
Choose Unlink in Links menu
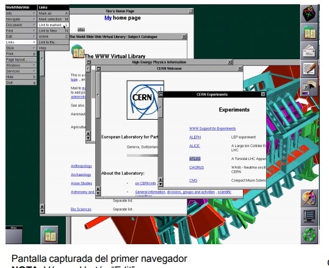(x=53, y=36)
